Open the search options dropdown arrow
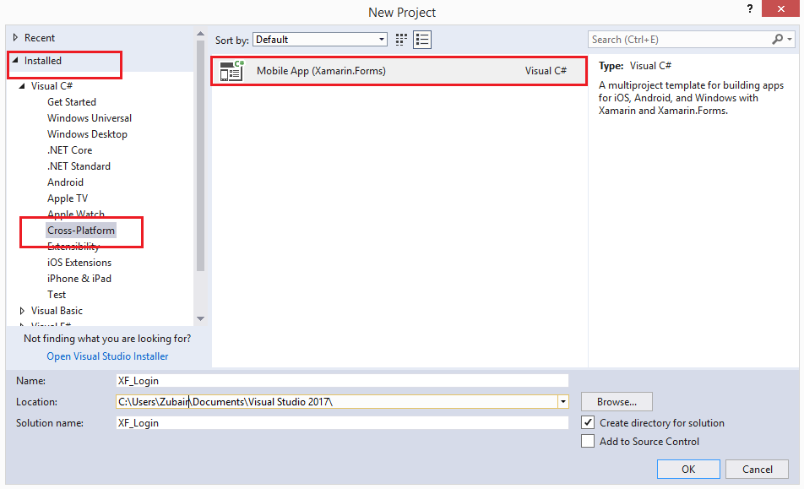Image resolution: width=804 pixels, height=489 pixels. 790,39
